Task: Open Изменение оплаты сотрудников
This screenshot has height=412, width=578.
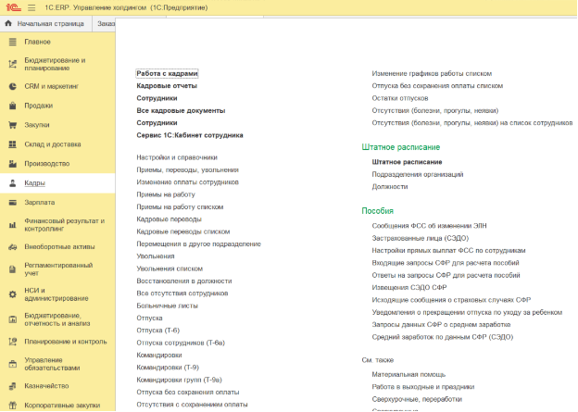Action: pyautogui.click(x=188, y=182)
